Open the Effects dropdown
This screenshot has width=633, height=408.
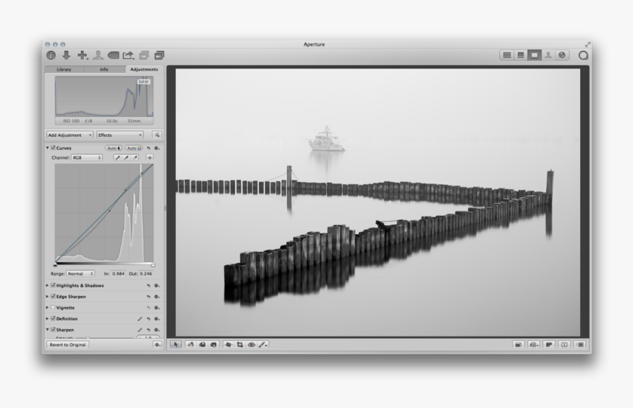click(120, 135)
